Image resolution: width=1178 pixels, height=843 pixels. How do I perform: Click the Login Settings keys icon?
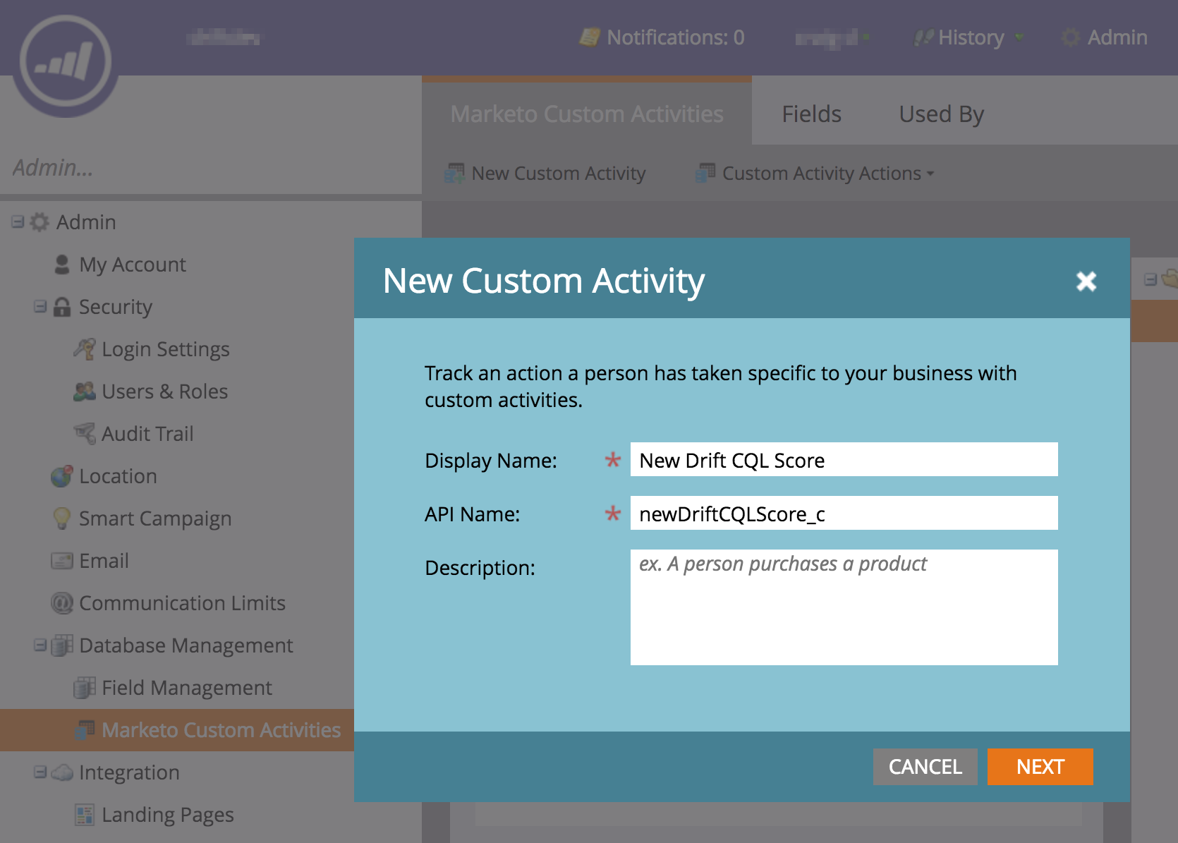click(x=85, y=349)
